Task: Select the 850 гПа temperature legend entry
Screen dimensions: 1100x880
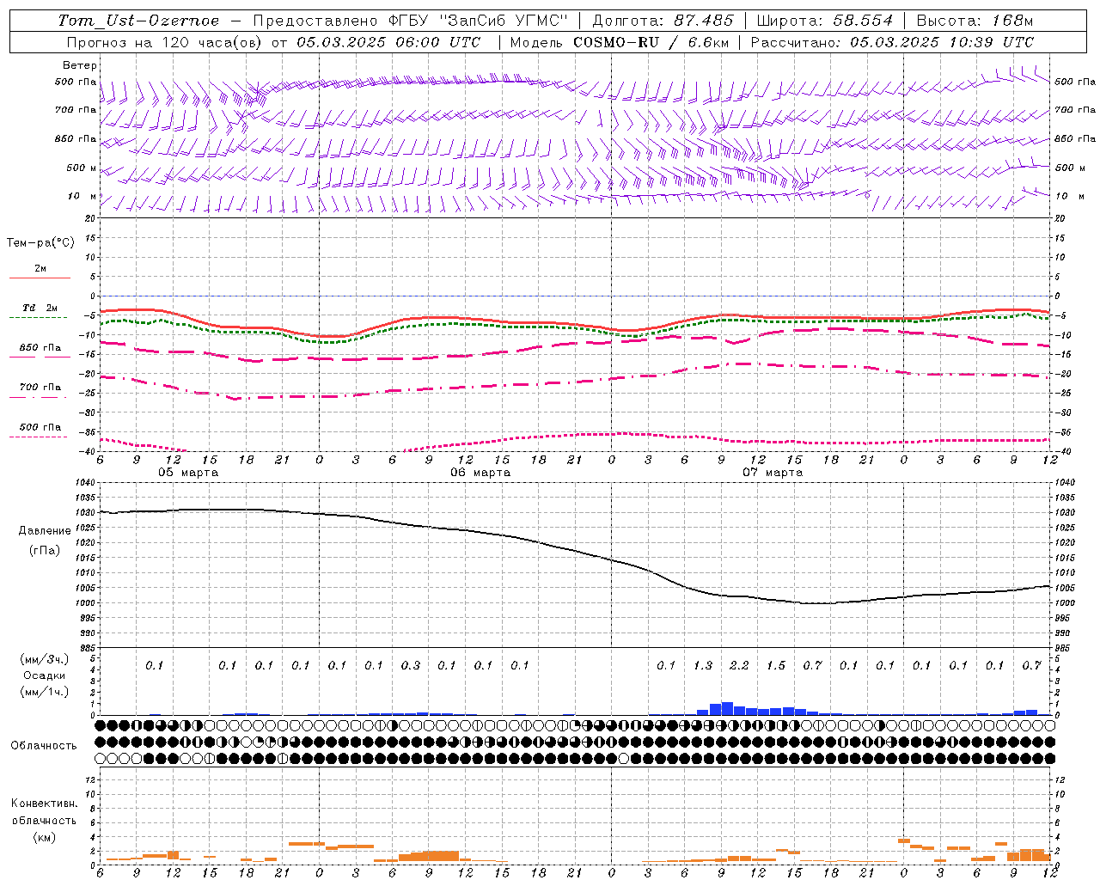Action: (40, 348)
